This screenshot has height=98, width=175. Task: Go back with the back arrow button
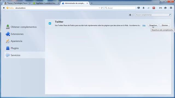click(x=4, y=8)
